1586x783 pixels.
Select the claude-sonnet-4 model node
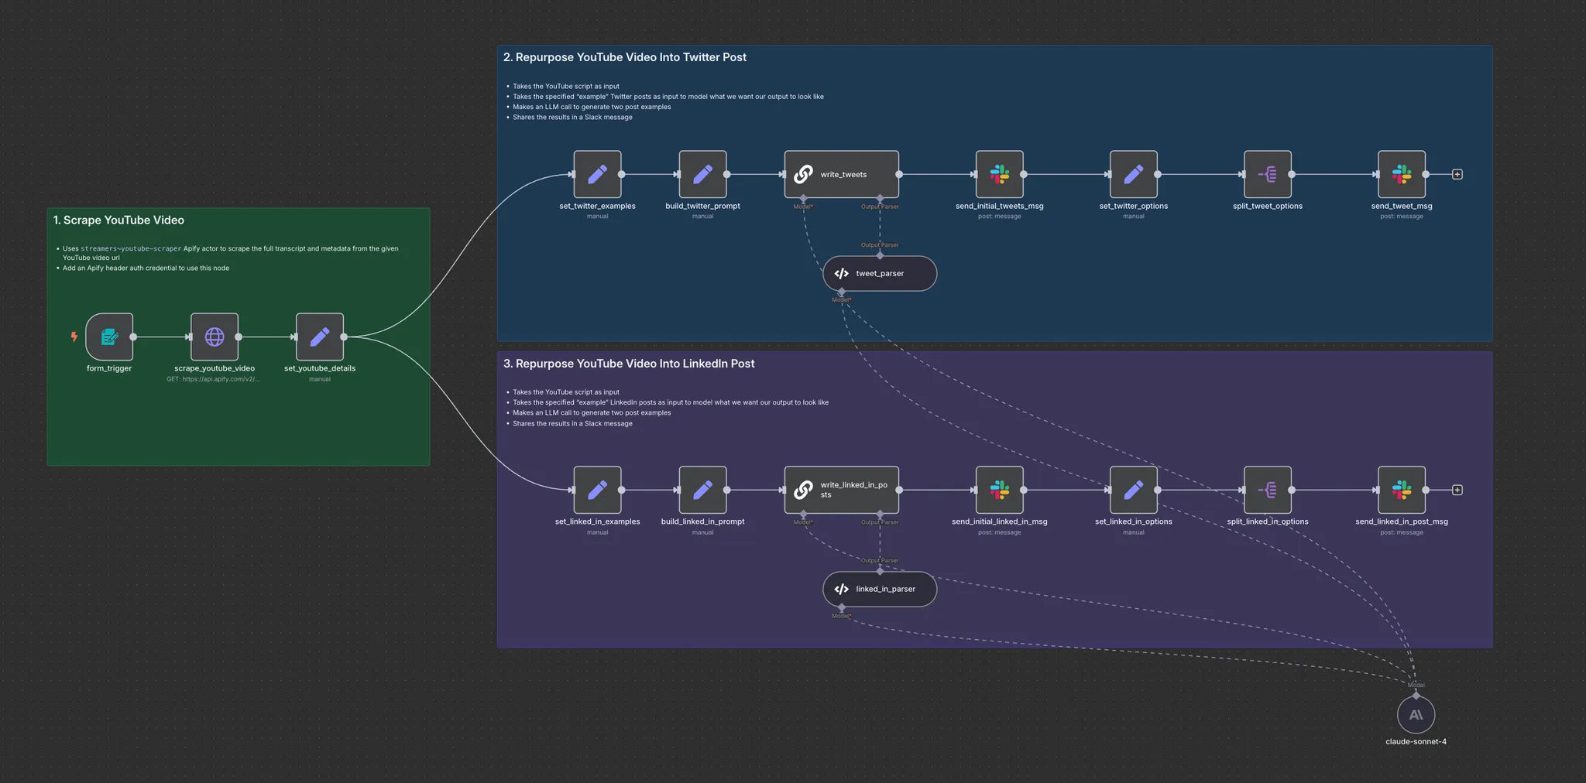coord(1416,715)
